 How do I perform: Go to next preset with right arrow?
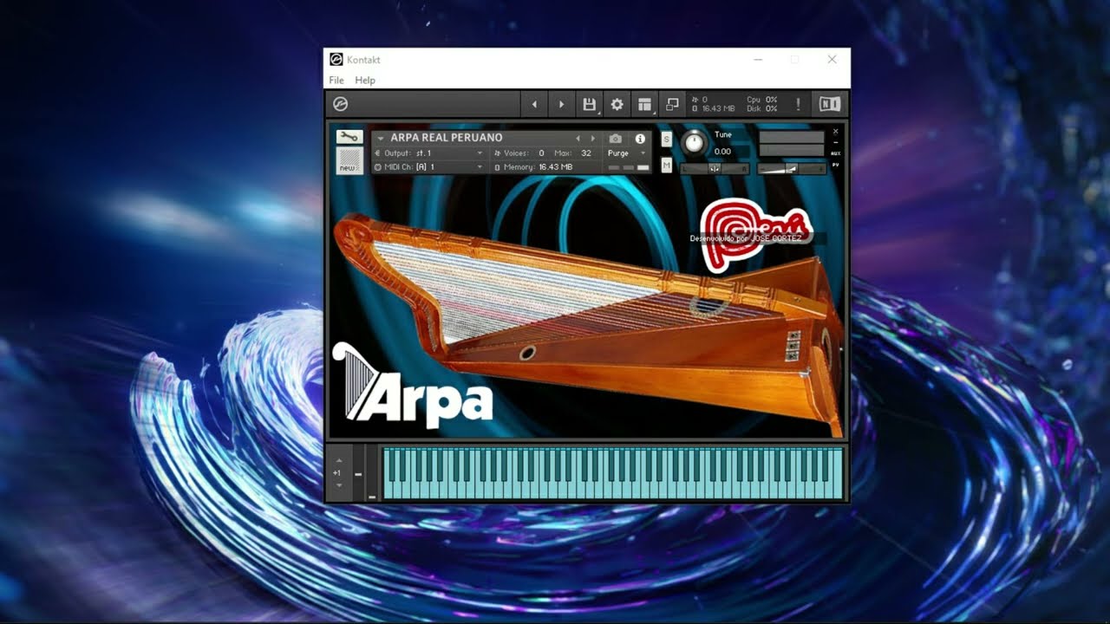click(561, 105)
